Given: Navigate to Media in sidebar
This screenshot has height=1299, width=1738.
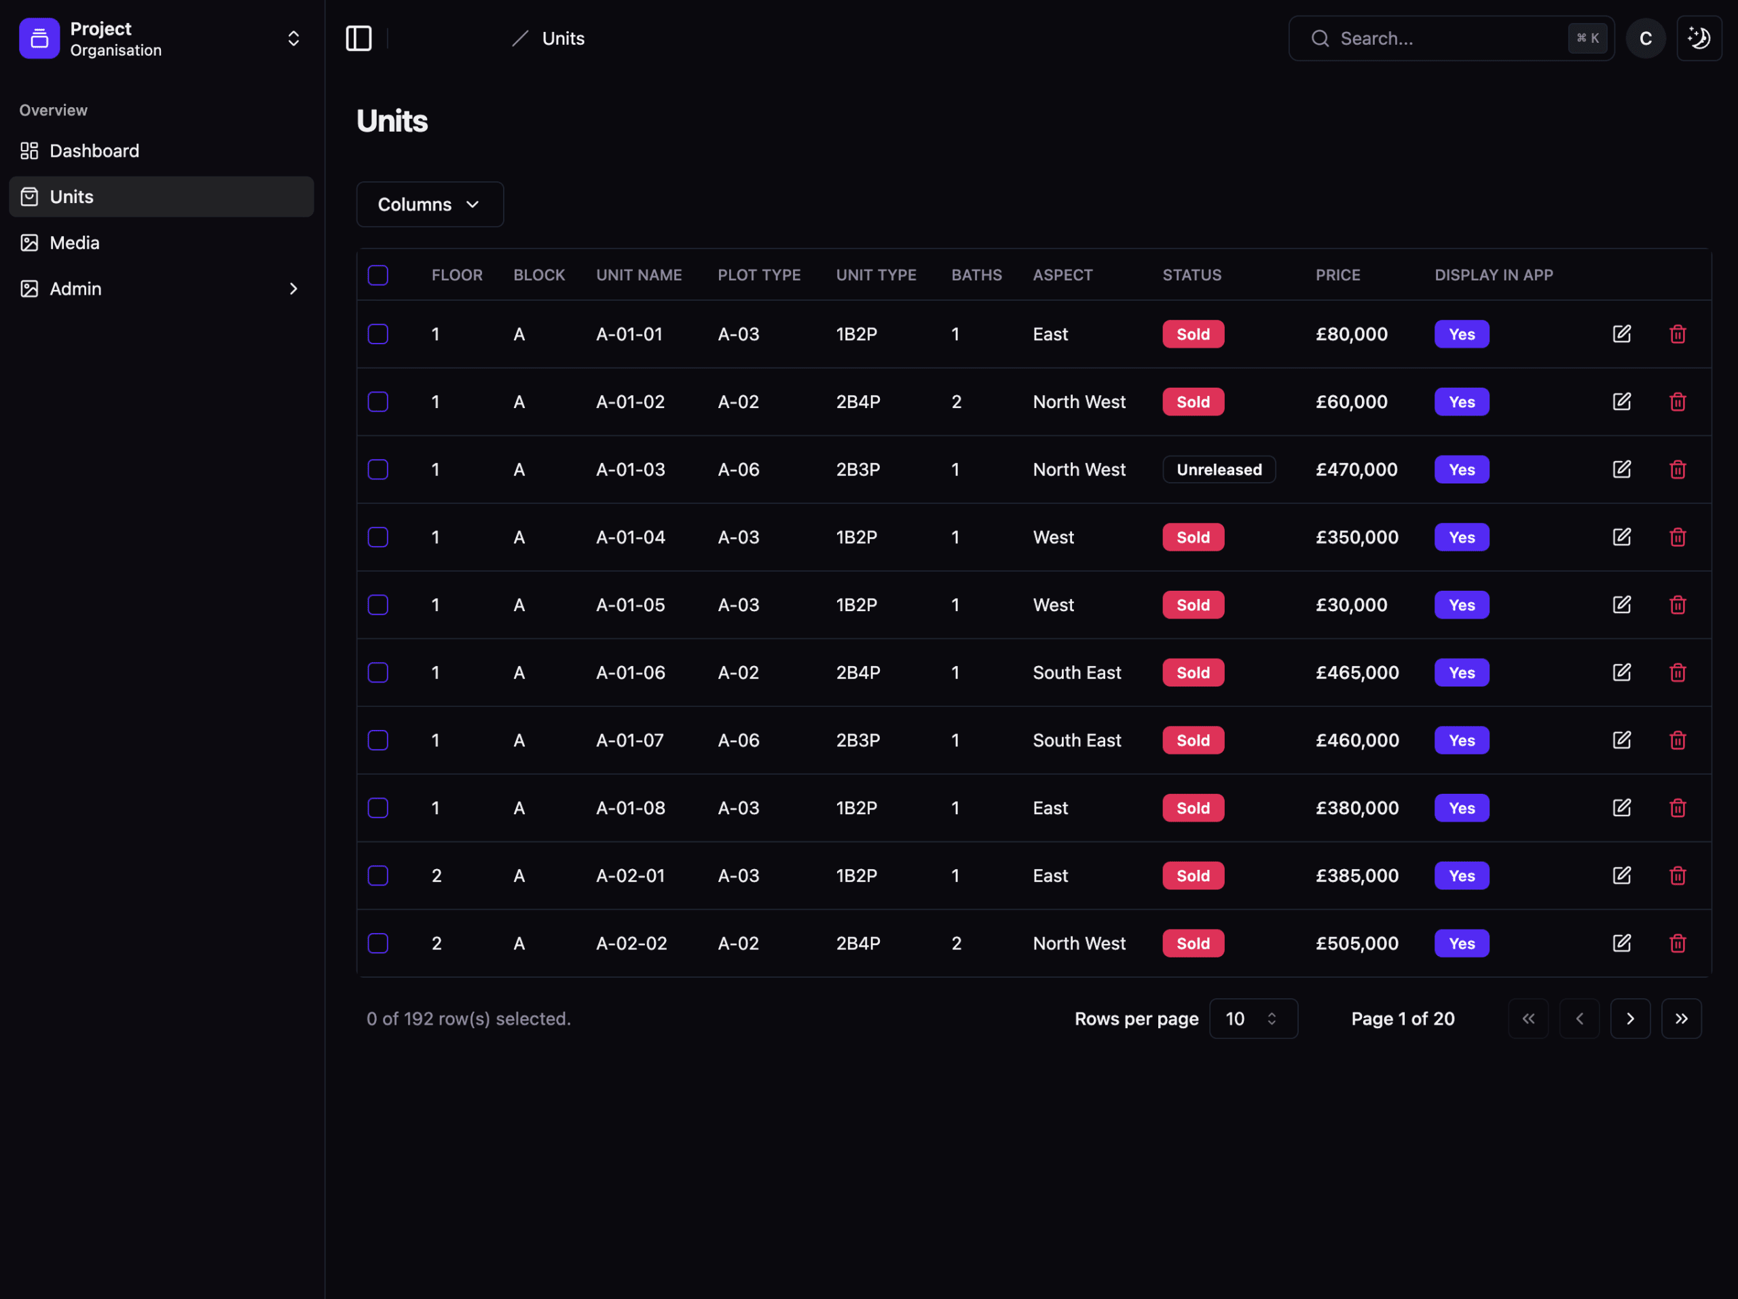Looking at the screenshot, I should [74, 243].
